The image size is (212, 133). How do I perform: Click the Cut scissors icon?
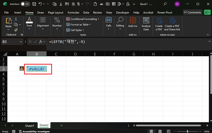coord(16,19)
